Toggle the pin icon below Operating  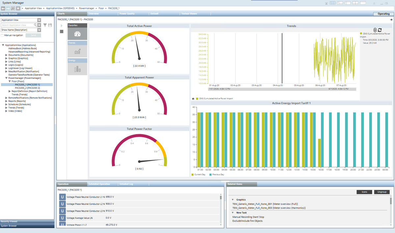point(391,20)
